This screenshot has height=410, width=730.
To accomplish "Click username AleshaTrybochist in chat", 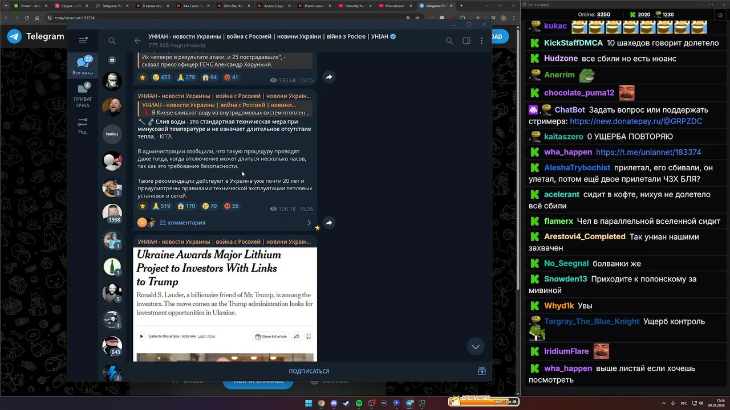I will click(x=577, y=168).
